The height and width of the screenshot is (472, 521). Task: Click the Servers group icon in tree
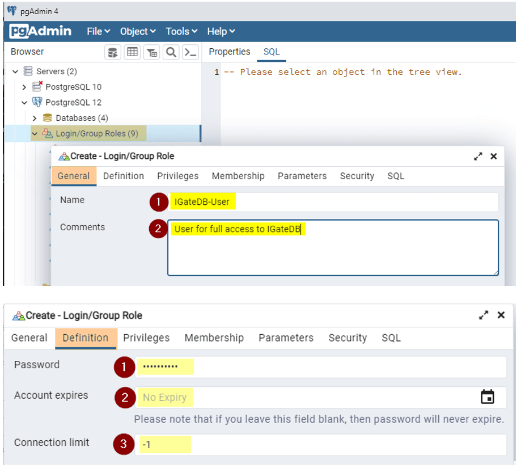28,71
